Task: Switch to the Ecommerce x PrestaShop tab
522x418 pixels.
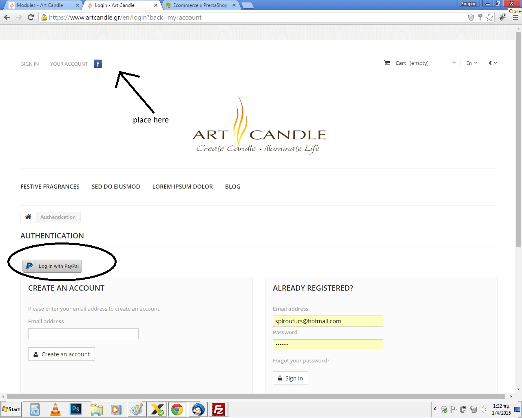Action: 201,5
